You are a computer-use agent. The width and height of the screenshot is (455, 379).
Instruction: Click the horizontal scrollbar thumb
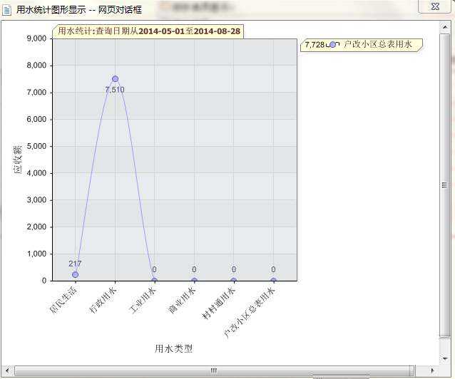pos(213,370)
